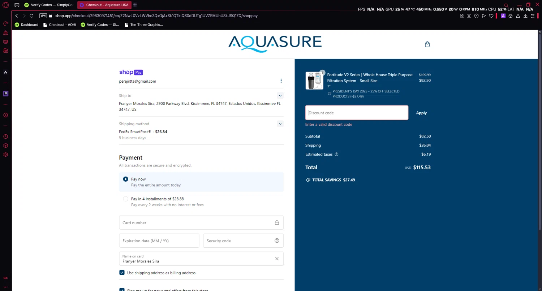Expand the Ship to address chevron
Viewport: 542px width, 291px height.
(280, 96)
